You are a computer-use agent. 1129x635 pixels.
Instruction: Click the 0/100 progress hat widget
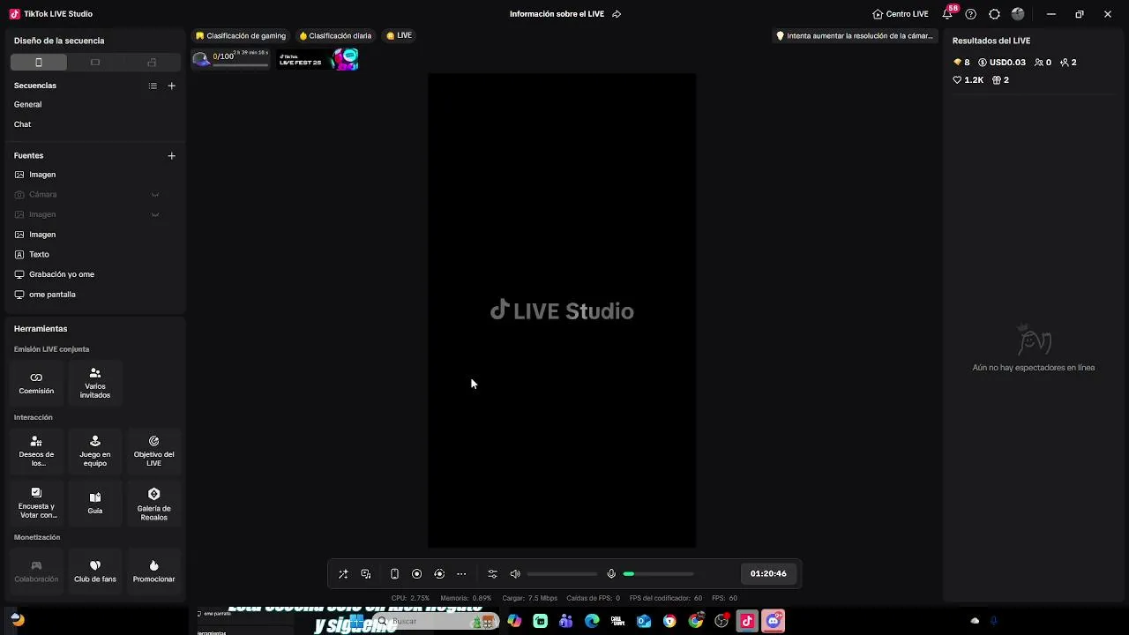coord(231,59)
